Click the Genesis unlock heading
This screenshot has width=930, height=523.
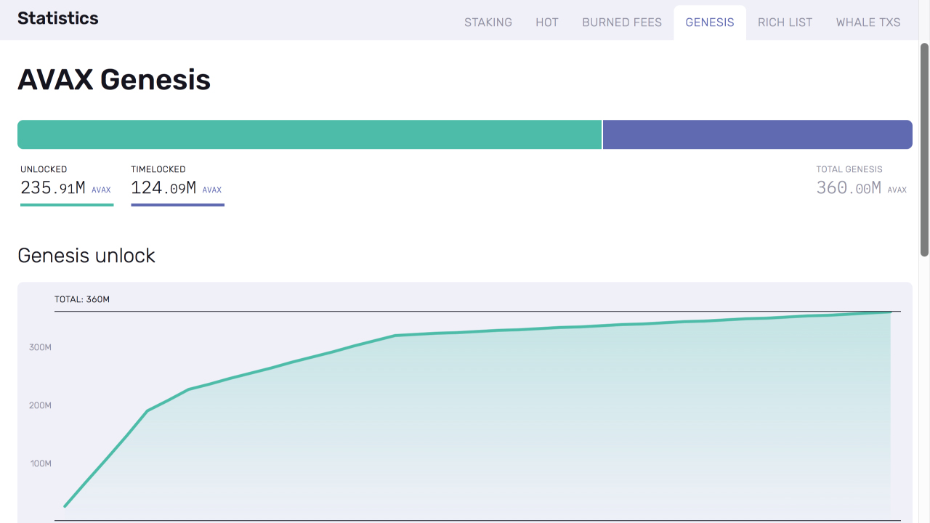[x=86, y=256]
